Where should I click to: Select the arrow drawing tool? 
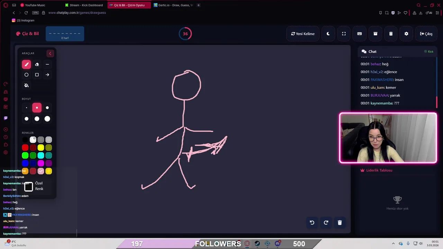tap(47, 75)
